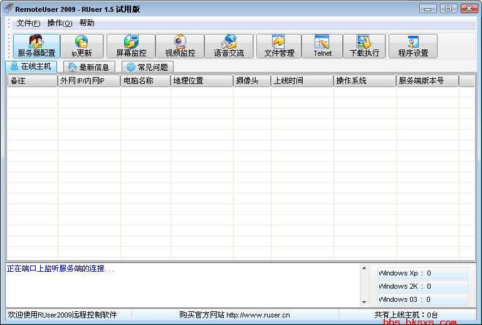This screenshot has width=482, height=325.
Task: Open the 操作 menu
Action: coord(60,23)
